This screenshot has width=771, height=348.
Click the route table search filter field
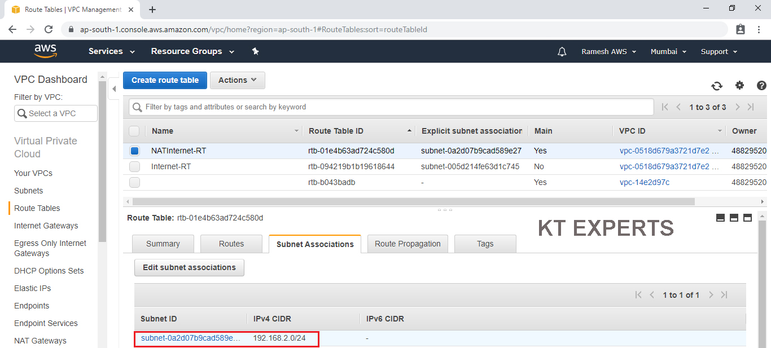[395, 107]
